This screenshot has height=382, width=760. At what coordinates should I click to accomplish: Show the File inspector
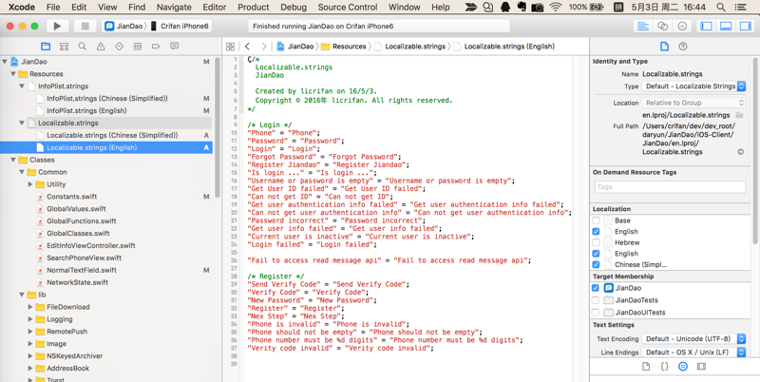pyautogui.click(x=665, y=47)
